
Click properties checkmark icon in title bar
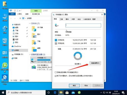[15, 11]
